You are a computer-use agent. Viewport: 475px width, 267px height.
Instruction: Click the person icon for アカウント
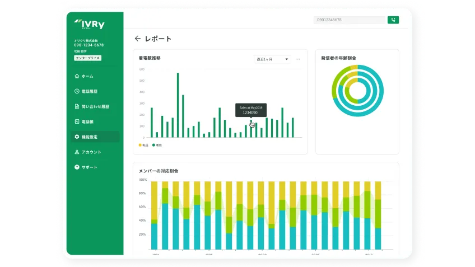coord(77,152)
